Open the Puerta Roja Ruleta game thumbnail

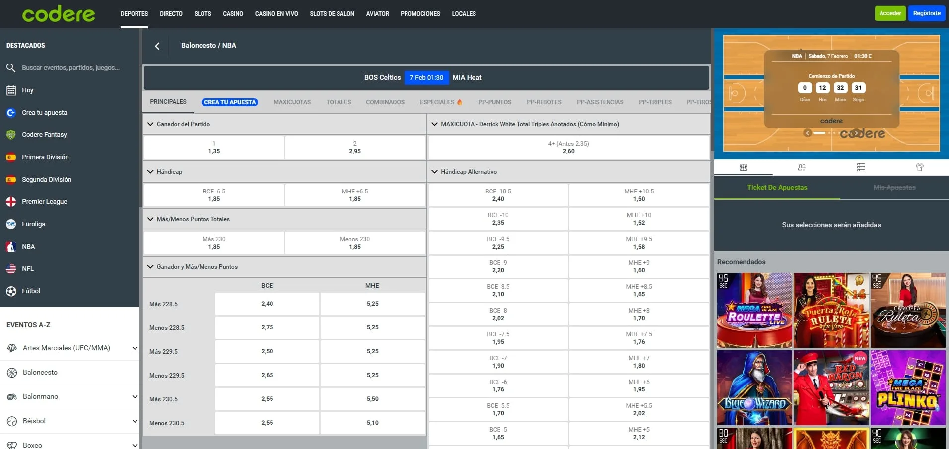pyautogui.click(x=831, y=310)
